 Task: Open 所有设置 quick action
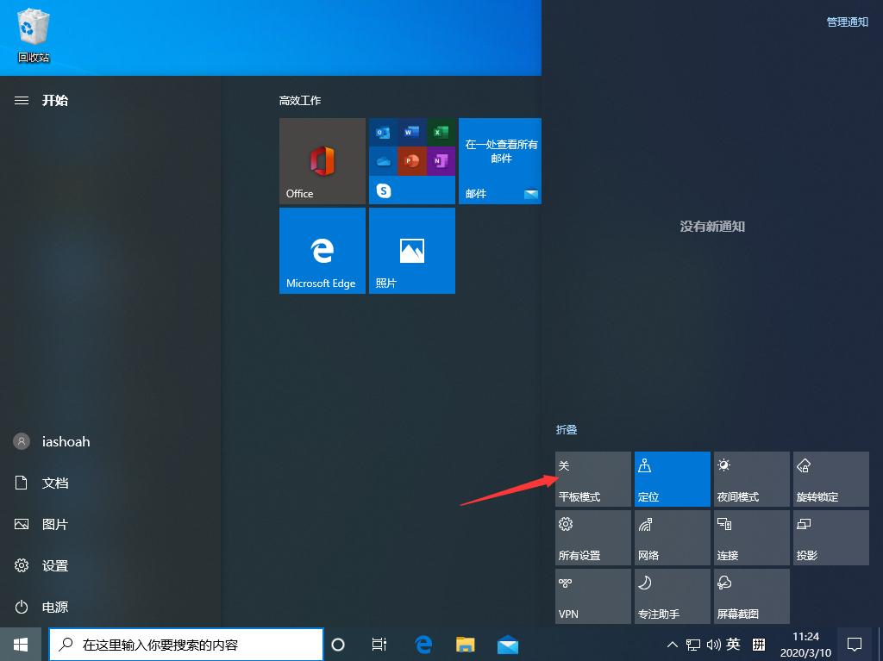pos(592,538)
